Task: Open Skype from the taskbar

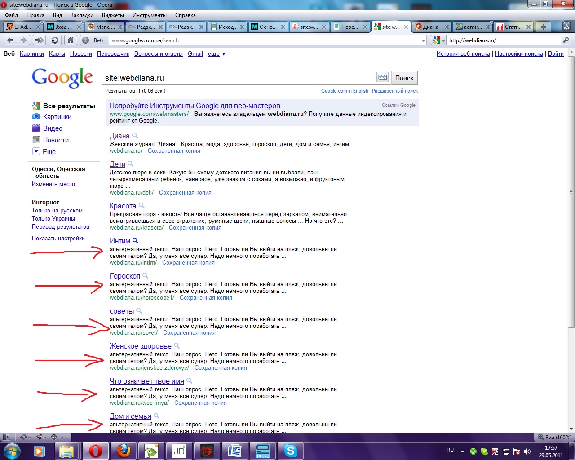Action: coord(290,451)
